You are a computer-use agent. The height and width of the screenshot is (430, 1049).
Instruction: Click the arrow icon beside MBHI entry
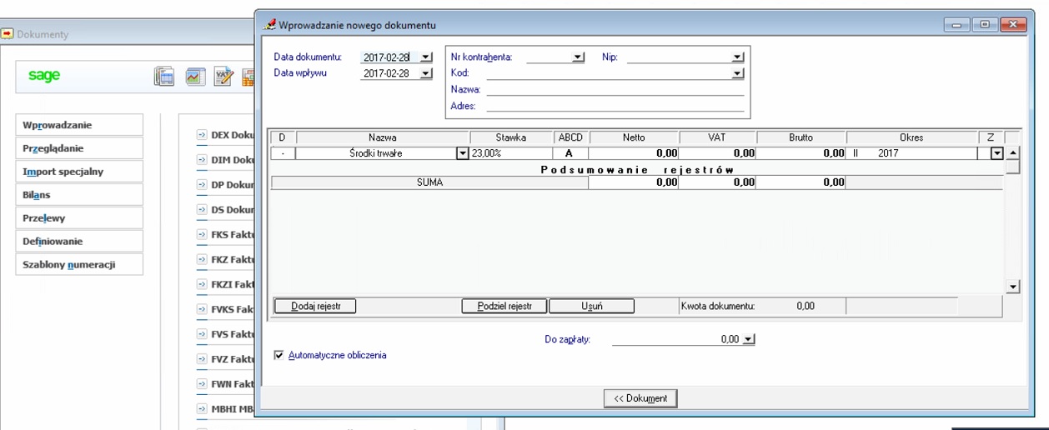click(x=201, y=408)
